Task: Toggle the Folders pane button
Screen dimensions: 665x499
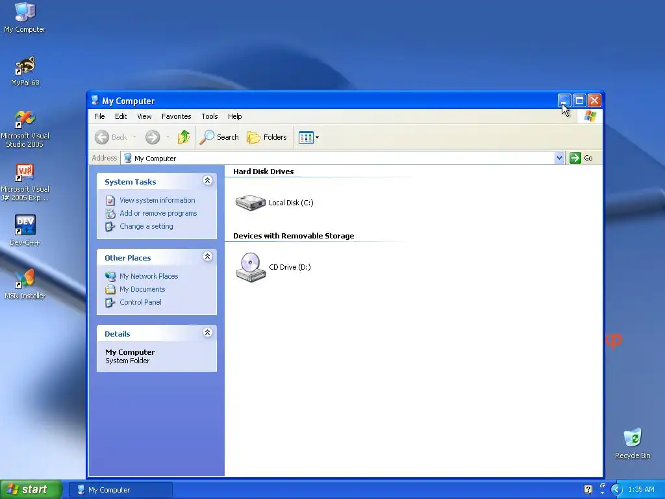Action: click(x=267, y=137)
